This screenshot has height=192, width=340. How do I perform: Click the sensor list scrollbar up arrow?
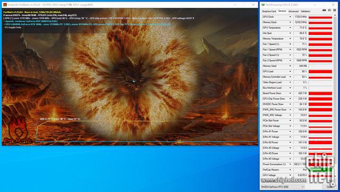tap(335, 16)
